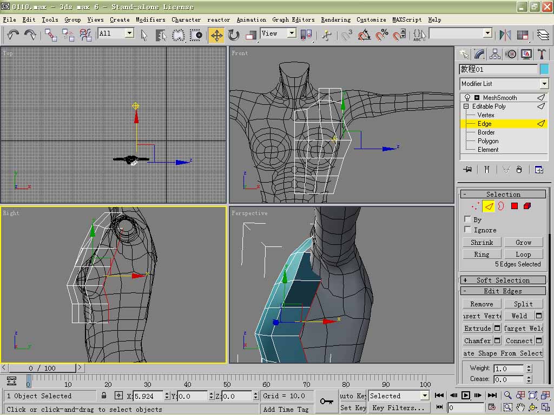Activate the Select and Scale tool
Image resolution: width=554 pixels, height=415 pixels.
[x=250, y=35]
